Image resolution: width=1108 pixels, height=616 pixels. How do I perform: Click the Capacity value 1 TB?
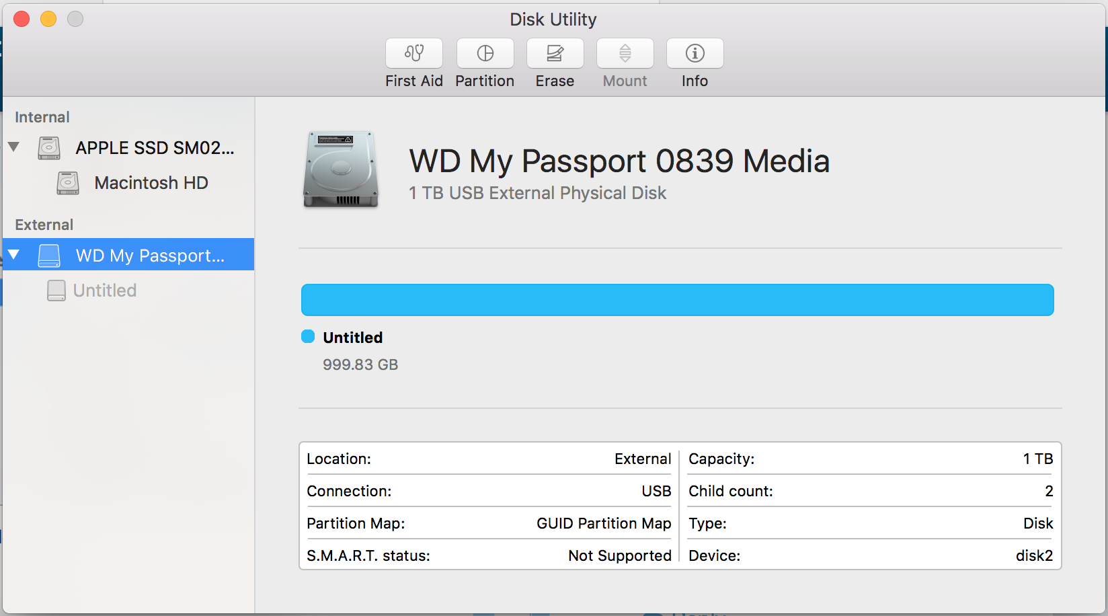1038,459
